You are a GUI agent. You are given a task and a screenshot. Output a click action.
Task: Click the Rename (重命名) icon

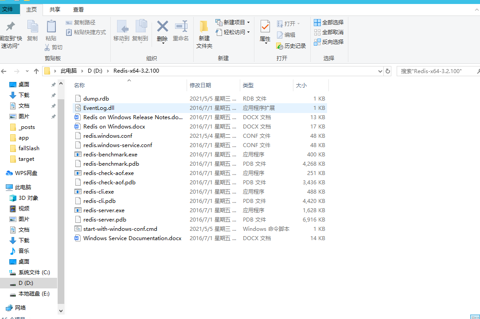coord(181,27)
